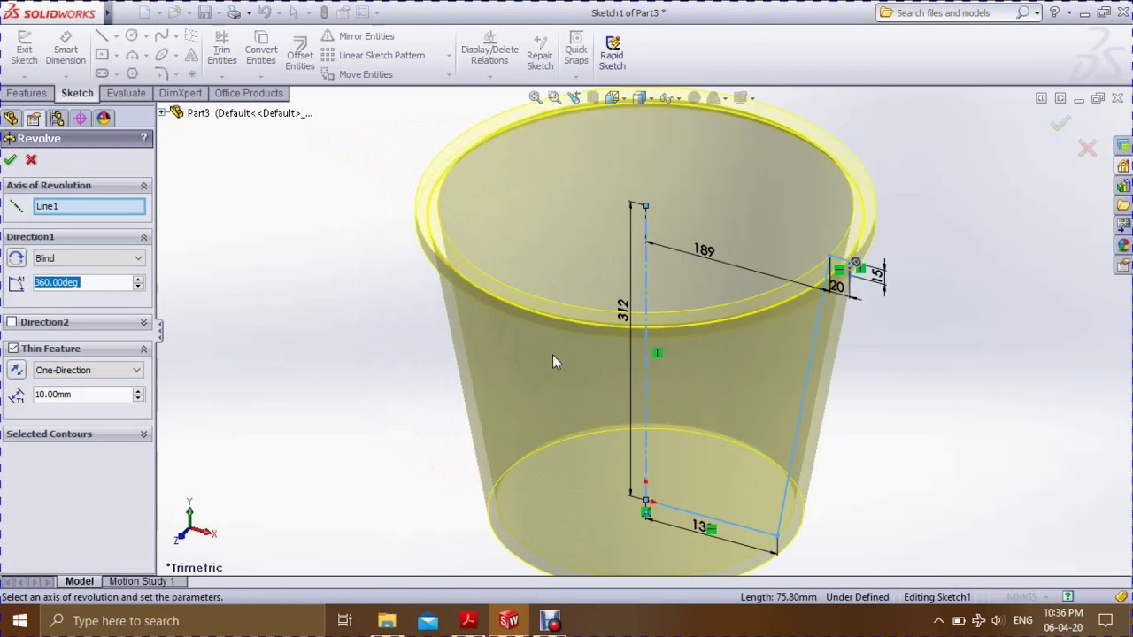Screen dimensions: 1133x637
Task: Choose the Convert Entities tool
Action: pos(260,48)
